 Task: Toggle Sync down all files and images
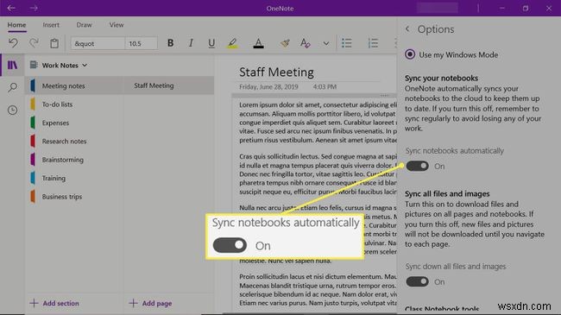[x=417, y=281]
